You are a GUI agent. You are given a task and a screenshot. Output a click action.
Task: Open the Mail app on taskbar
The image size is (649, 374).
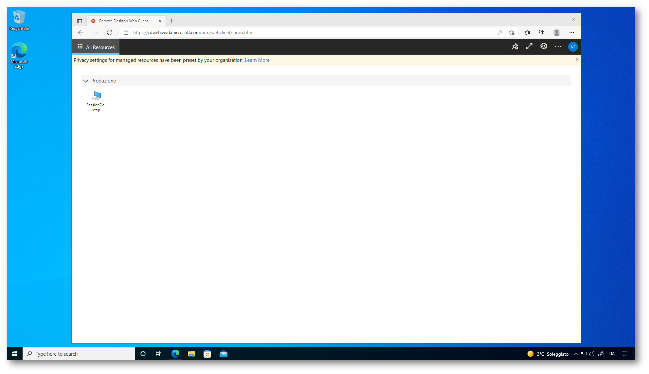(x=224, y=354)
